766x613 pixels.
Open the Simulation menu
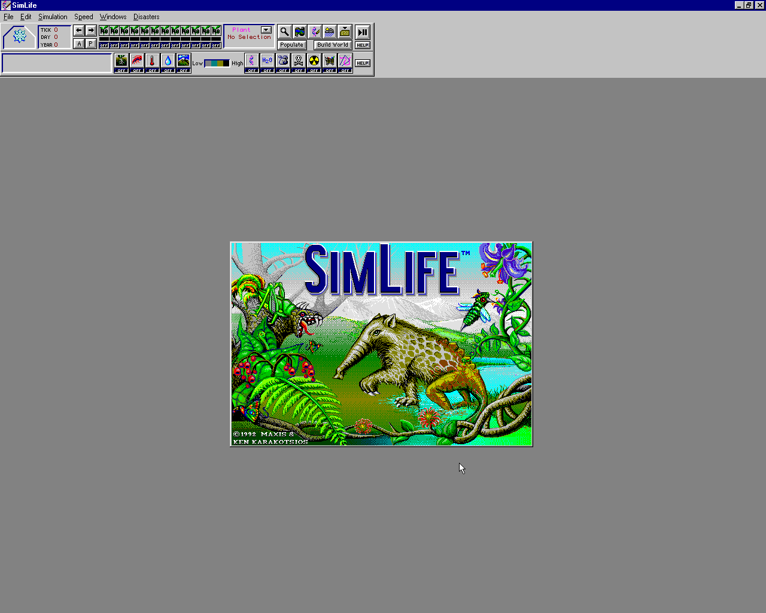[x=53, y=17]
